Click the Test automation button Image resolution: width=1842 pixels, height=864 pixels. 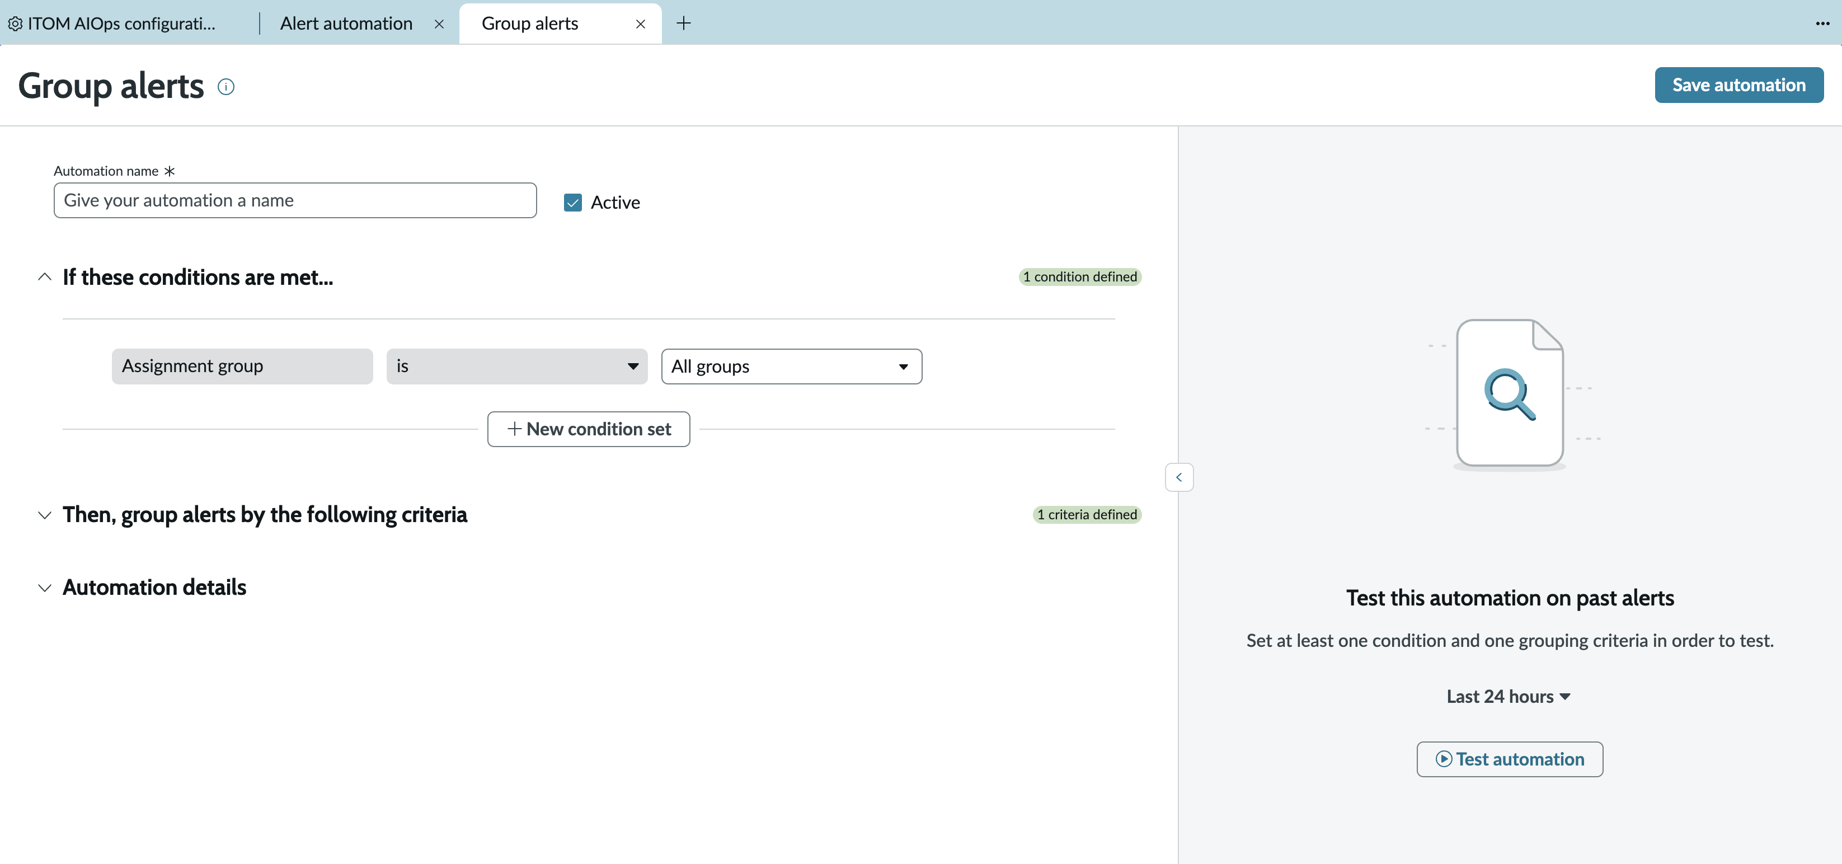(x=1510, y=759)
